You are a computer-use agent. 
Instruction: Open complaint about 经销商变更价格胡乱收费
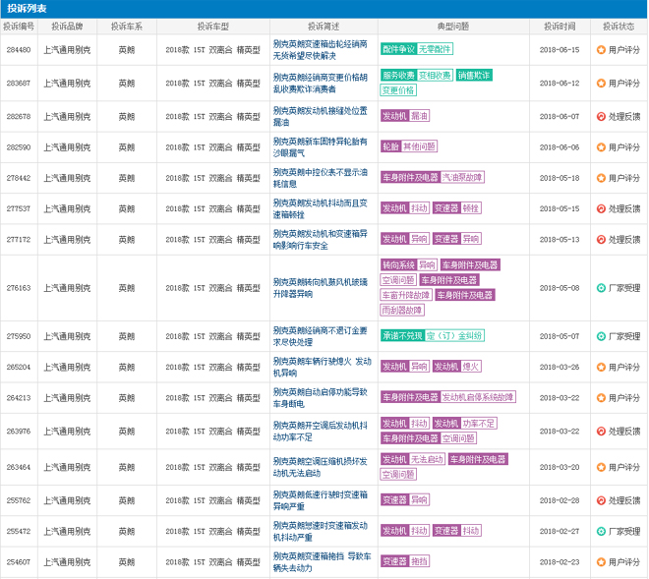coord(320,84)
